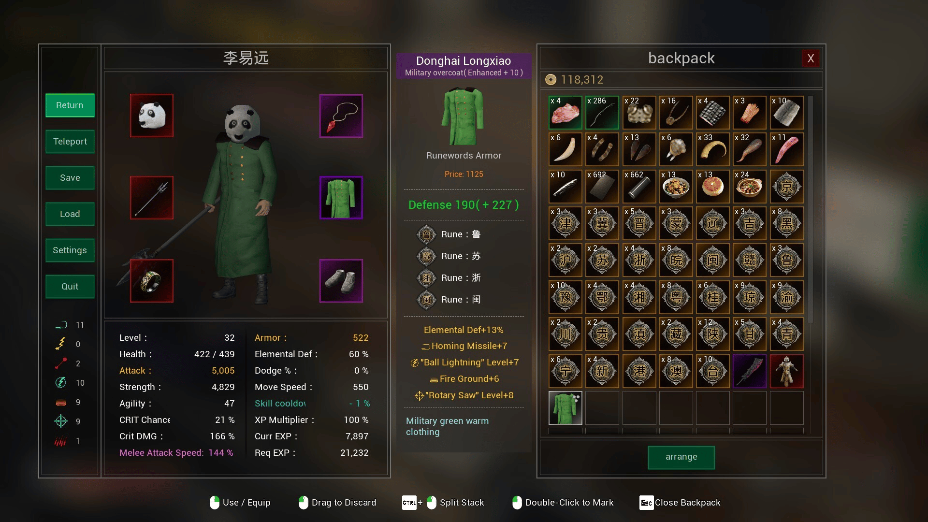928x522 pixels.
Task: Click the equipped green overcoat slot
Action: [x=341, y=198]
